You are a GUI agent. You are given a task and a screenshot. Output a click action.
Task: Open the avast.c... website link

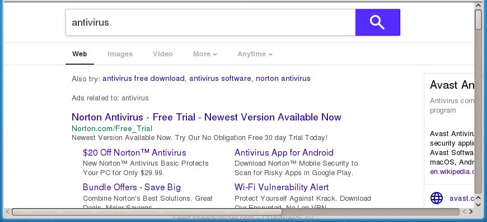[x=462, y=198]
